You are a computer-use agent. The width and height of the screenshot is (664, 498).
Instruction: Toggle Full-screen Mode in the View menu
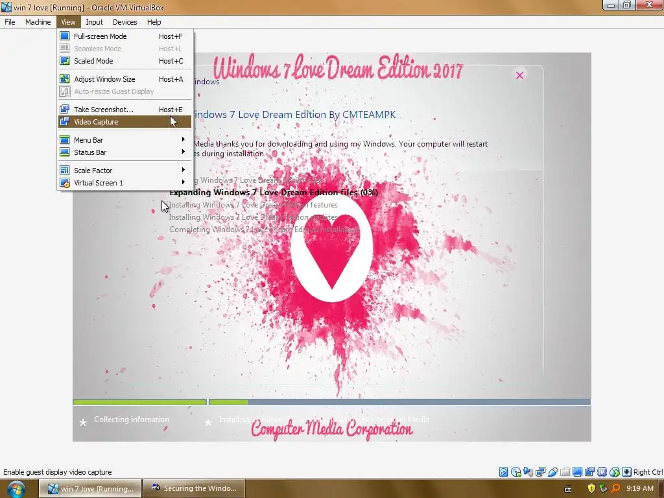click(x=125, y=36)
